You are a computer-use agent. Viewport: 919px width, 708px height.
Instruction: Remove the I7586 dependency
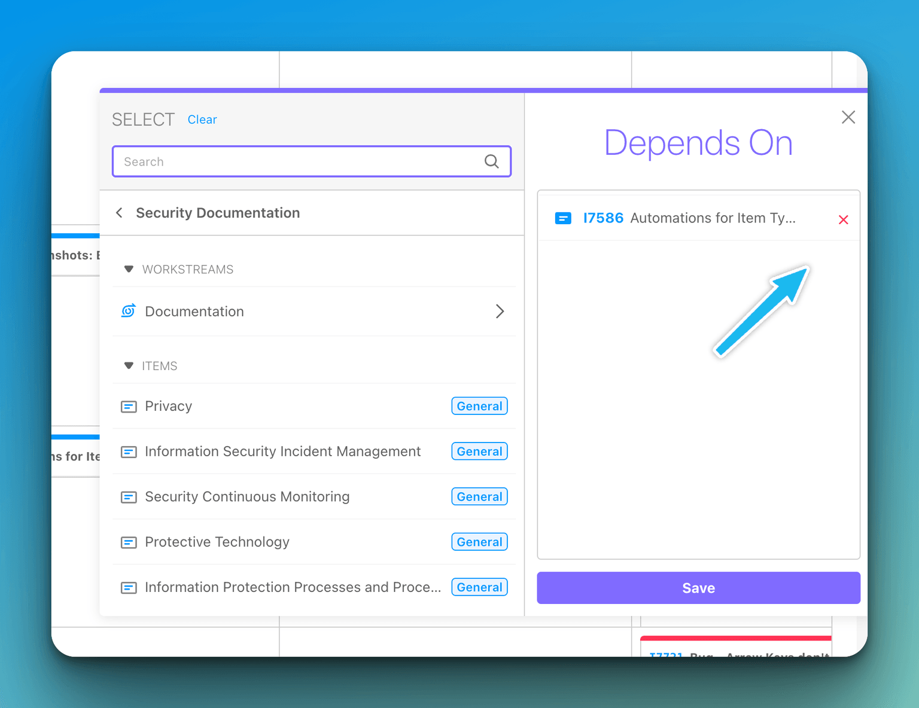pos(843,219)
